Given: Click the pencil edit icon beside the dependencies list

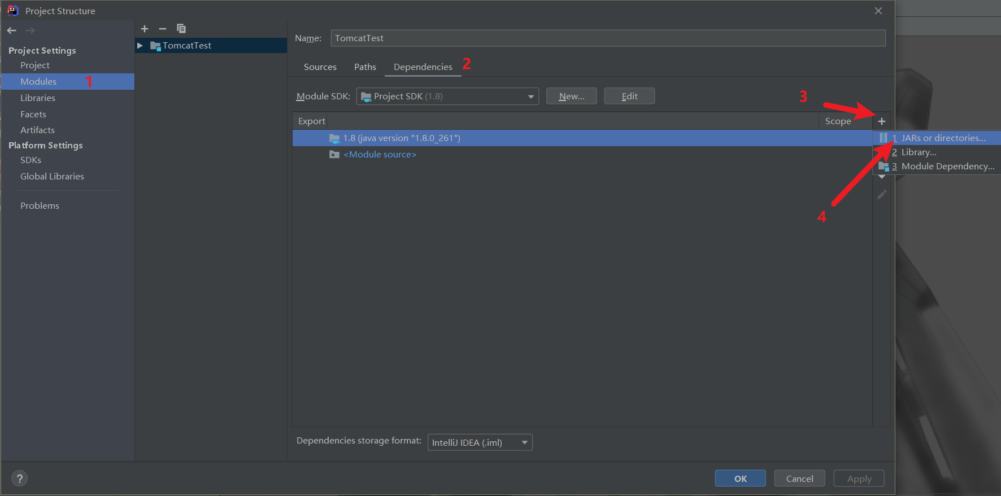Looking at the screenshot, I should tap(882, 195).
